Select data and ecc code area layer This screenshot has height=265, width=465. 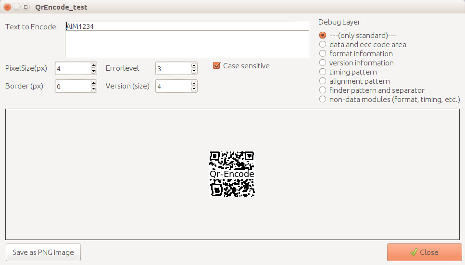[323, 45]
